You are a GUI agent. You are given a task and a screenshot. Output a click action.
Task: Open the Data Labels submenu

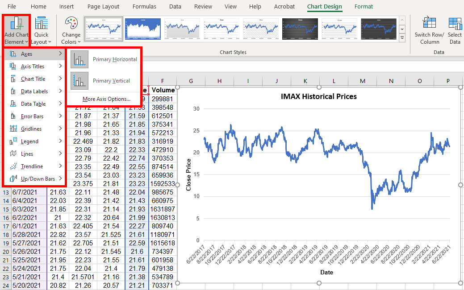35,91
